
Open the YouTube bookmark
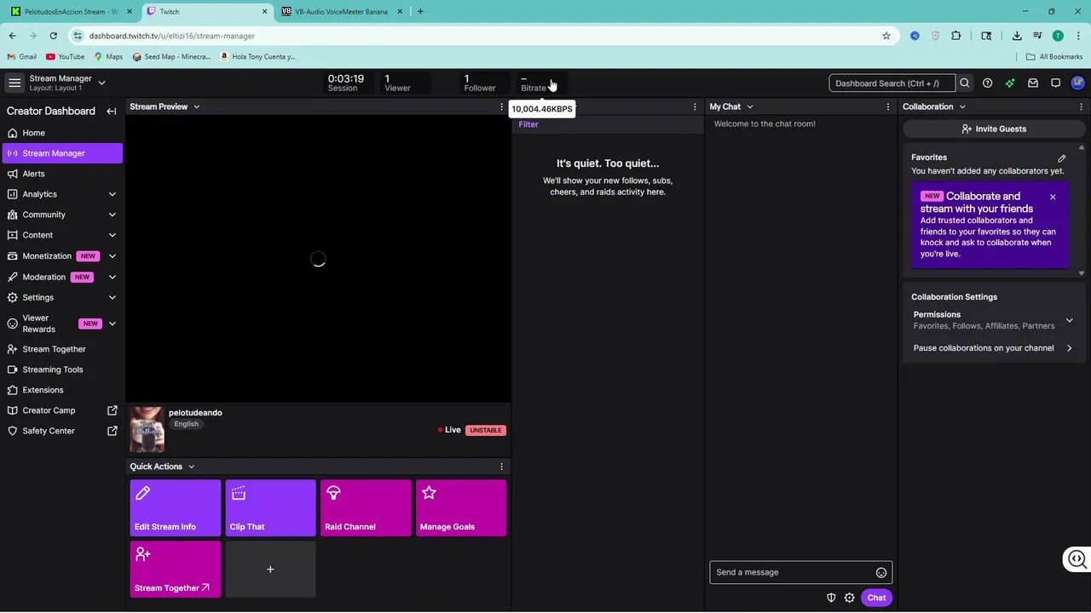coord(66,57)
